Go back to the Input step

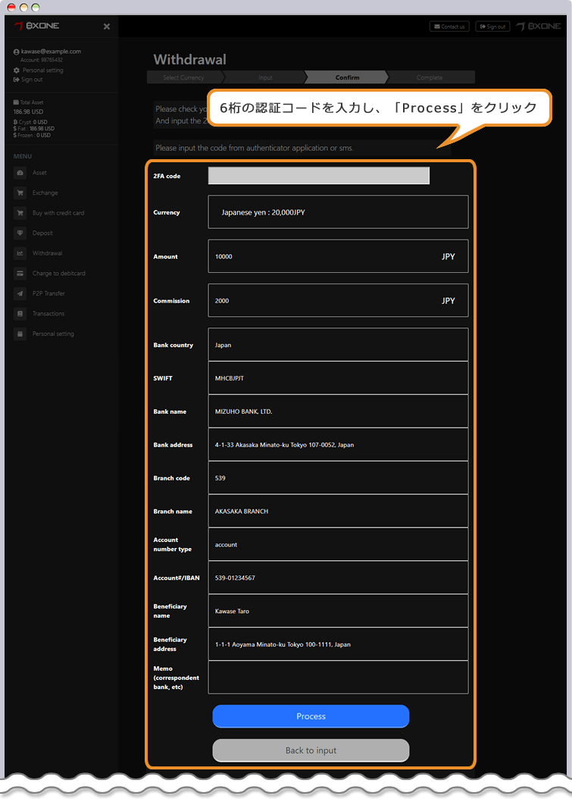[265, 77]
